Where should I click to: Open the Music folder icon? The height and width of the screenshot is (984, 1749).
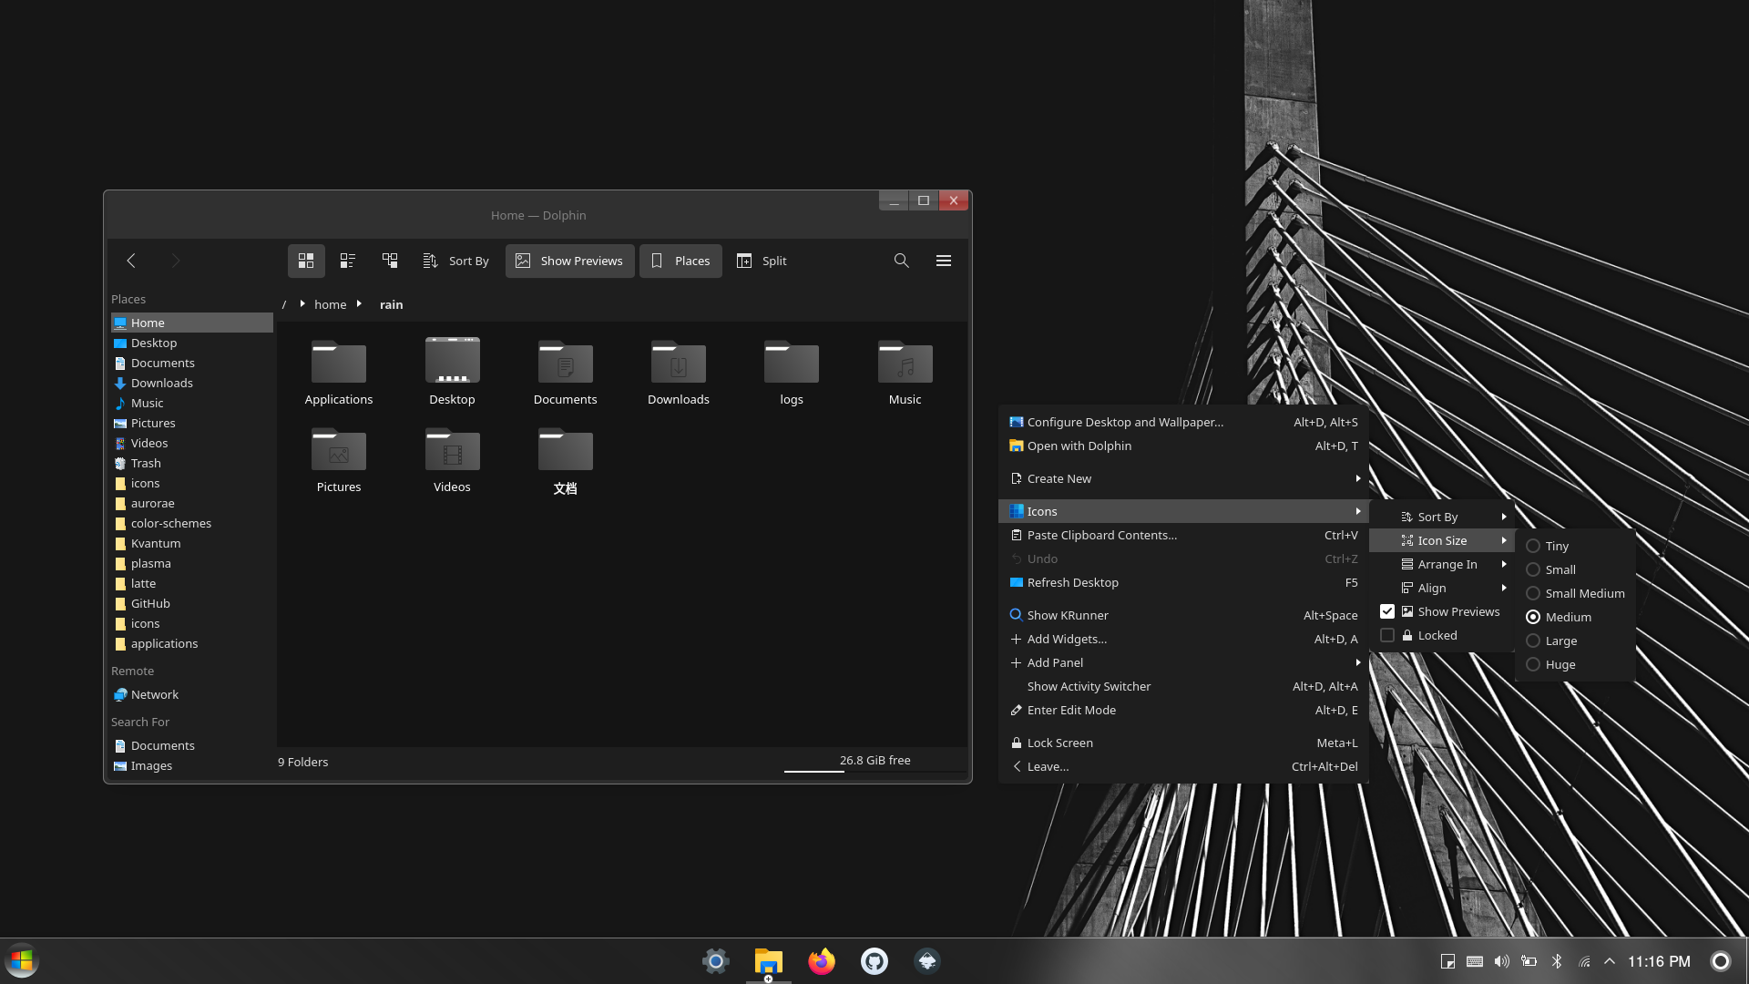pyautogui.click(x=905, y=373)
